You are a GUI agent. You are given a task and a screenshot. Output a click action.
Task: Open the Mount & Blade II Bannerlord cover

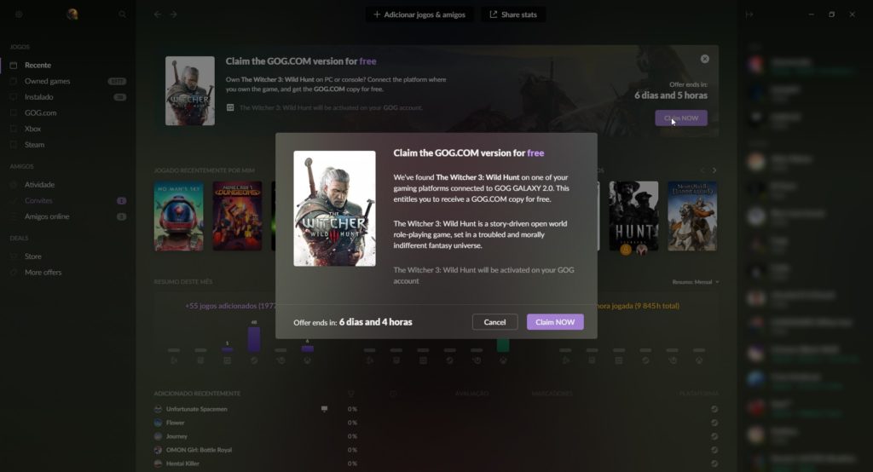(x=692, y=216)
